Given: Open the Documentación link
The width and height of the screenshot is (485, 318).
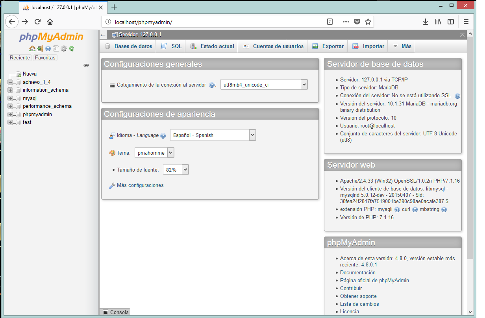Looking at the screenshot, I should pos(358,273).
